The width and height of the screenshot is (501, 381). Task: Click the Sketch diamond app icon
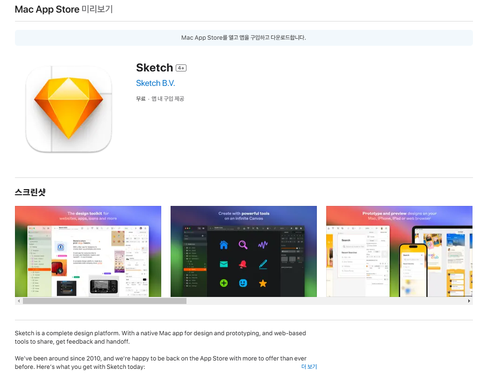(x=69, y=109)
